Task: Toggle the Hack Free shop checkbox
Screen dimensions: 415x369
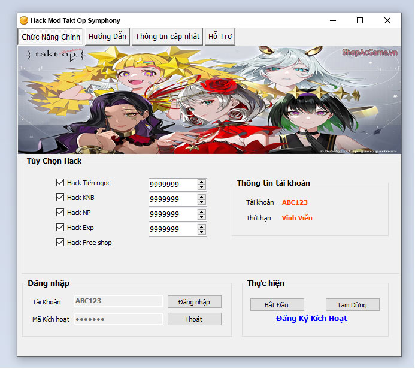Action: point(60,243)
